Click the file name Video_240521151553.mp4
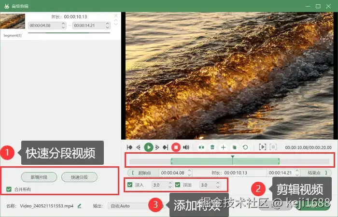Viewport: 338px width, 217px height. [x=46, y=206]
